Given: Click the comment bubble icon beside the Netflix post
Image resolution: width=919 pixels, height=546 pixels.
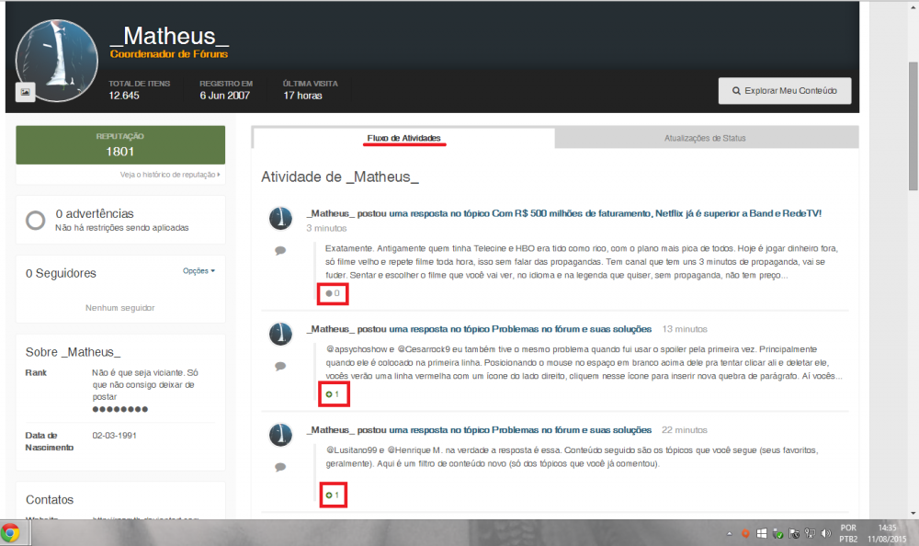Looking at the screenshot, I should 280,251.
